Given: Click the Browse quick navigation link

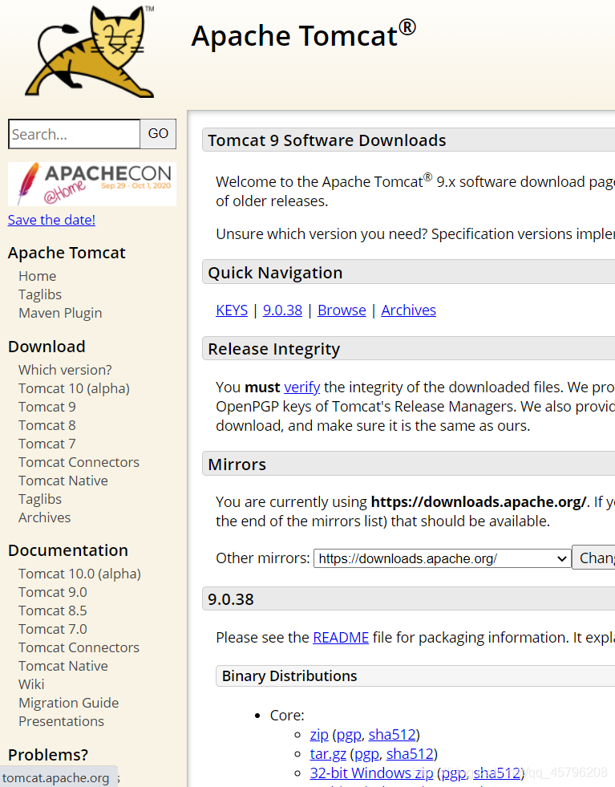Looking at the screenshot, I should [x=342, y=310].
